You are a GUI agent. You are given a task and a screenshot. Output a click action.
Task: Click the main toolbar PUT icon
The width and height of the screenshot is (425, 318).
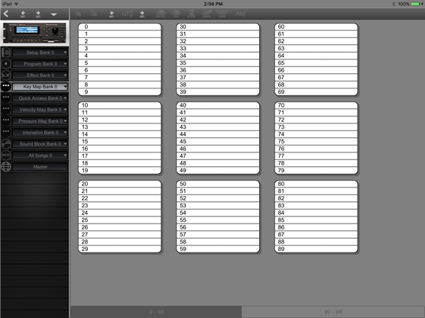click(112, 14)
